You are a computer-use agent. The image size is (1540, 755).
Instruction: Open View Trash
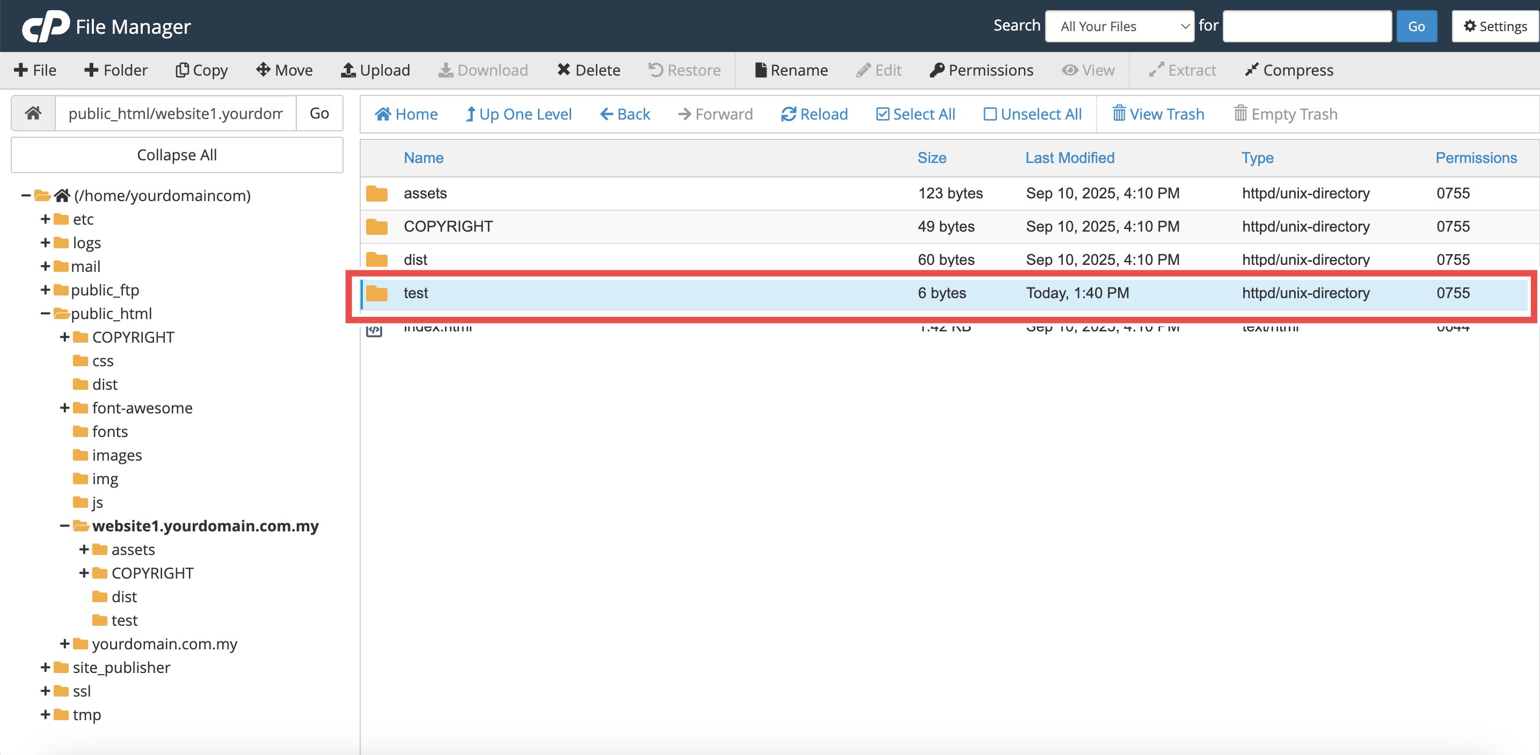(x=1158, y=114)
